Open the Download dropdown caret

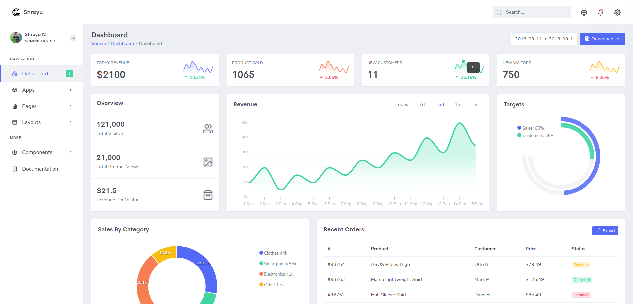(618, 39)
